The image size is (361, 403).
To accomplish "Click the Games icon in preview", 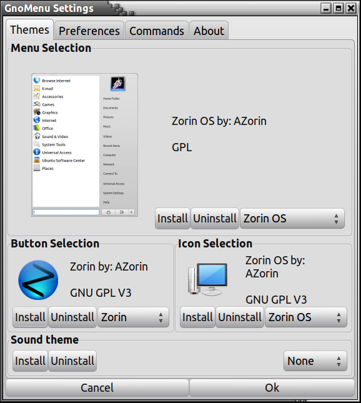I will point(37,104).
